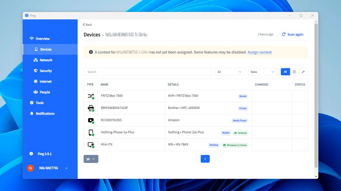Open the Nothing-Phone-2a-Plus device name
This screenshot has height=191, width=341.
coord(118,132)
